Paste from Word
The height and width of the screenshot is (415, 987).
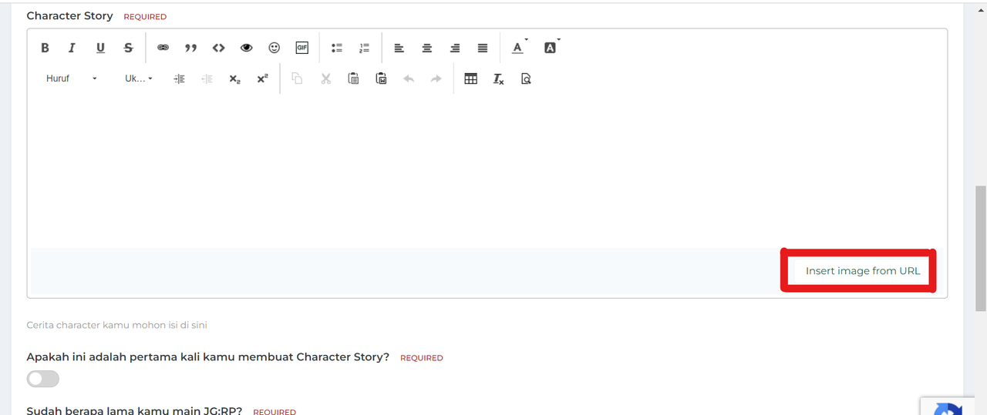click(381, 79)
